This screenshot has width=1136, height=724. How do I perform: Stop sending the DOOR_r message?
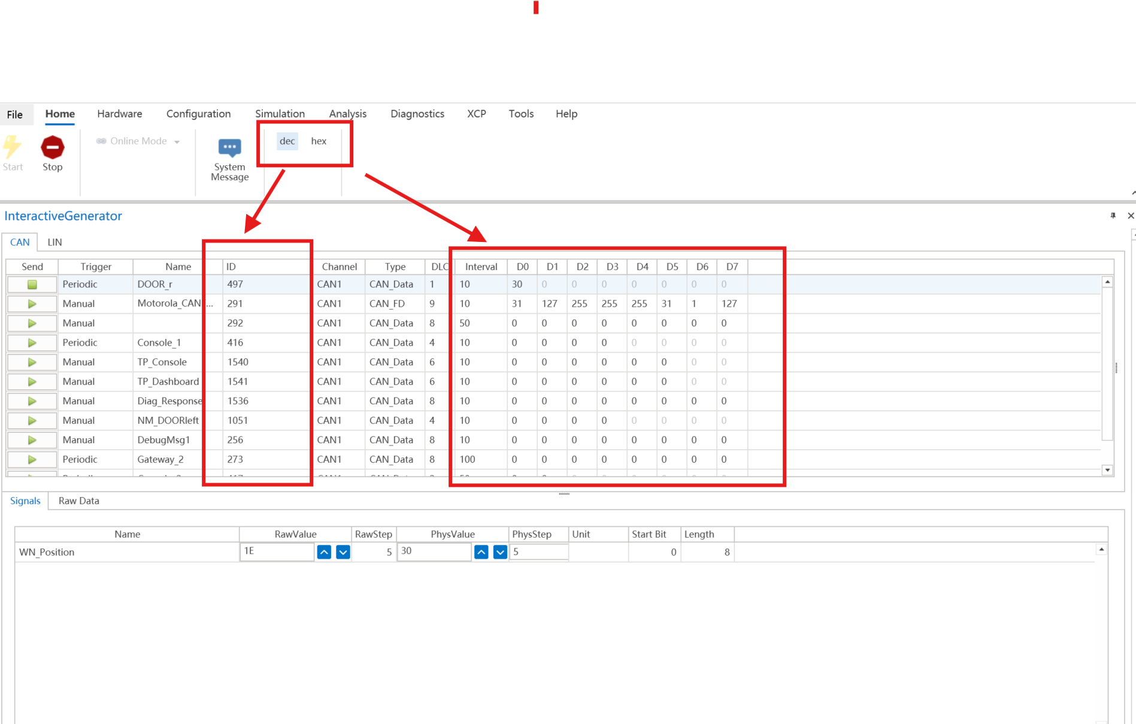[32, 284]
